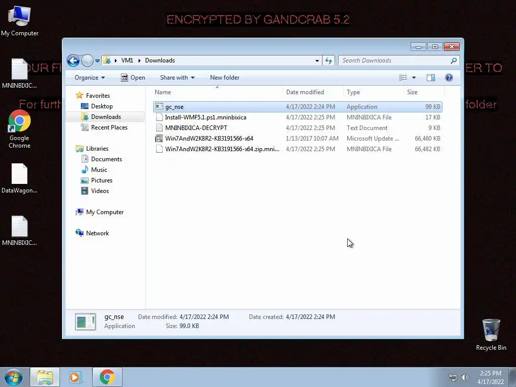Click the MNINBIXICA-DECRYPT file icon in list
Viewport: 516px width, 387px height.
coord(159,127)
